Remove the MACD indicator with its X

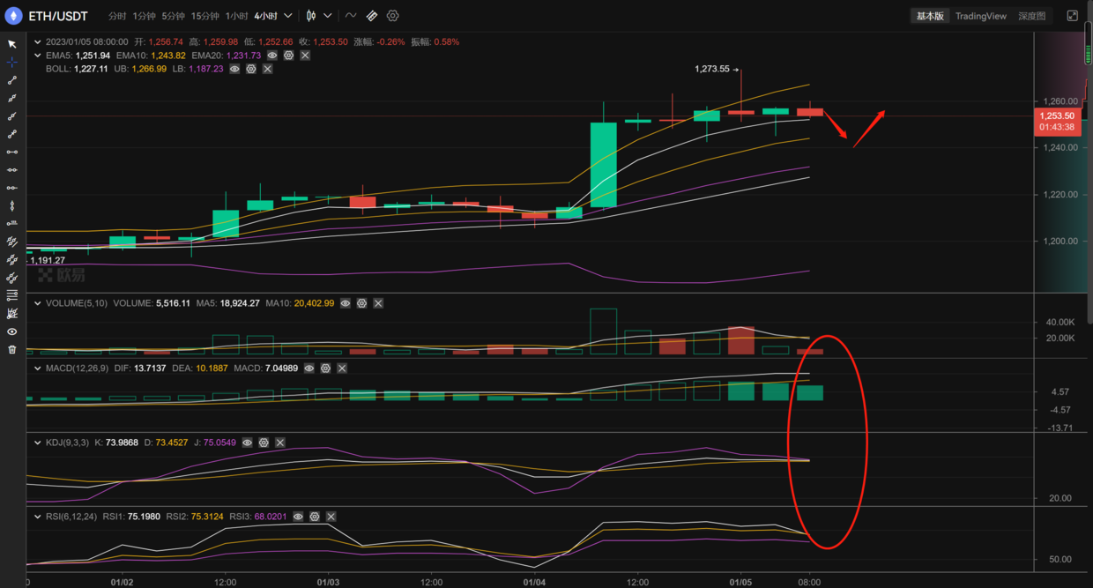[x=342, y=368]
